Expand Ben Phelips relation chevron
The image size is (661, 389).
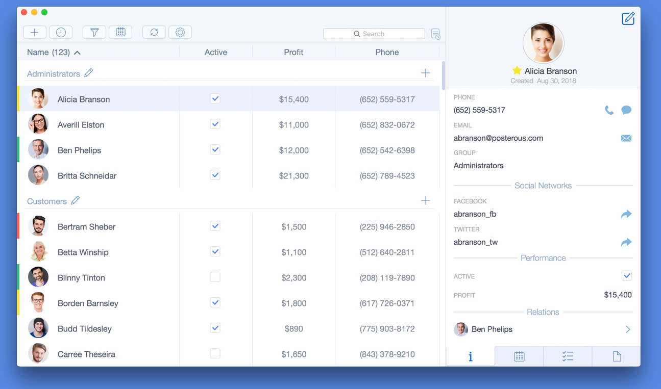point(628,329)
